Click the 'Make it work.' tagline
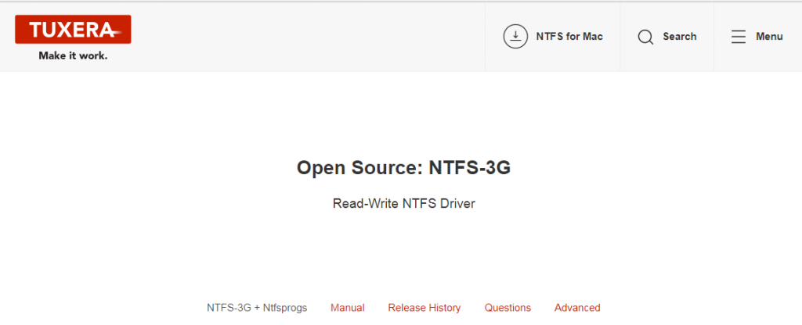This screenshot has height=325, width=802. point(73,56)
